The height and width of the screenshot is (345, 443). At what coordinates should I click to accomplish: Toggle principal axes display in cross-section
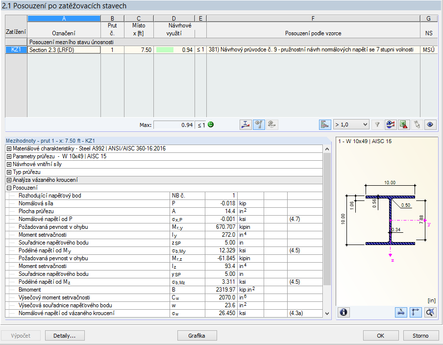pyautogui.click(x=416, y=312)
